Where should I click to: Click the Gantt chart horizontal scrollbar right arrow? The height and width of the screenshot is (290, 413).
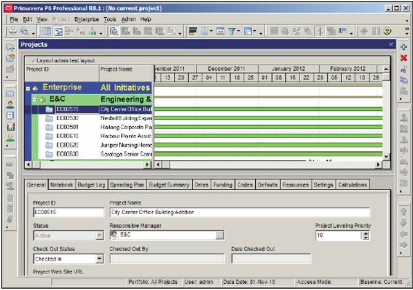pyautogui.click(x=378, y=165)
